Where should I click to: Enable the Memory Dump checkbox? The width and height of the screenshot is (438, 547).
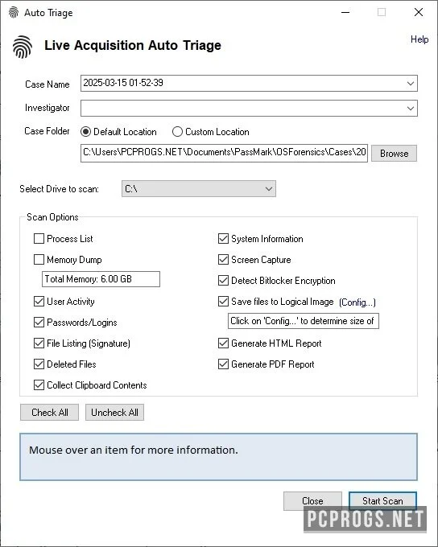click(x=39, y=260)
